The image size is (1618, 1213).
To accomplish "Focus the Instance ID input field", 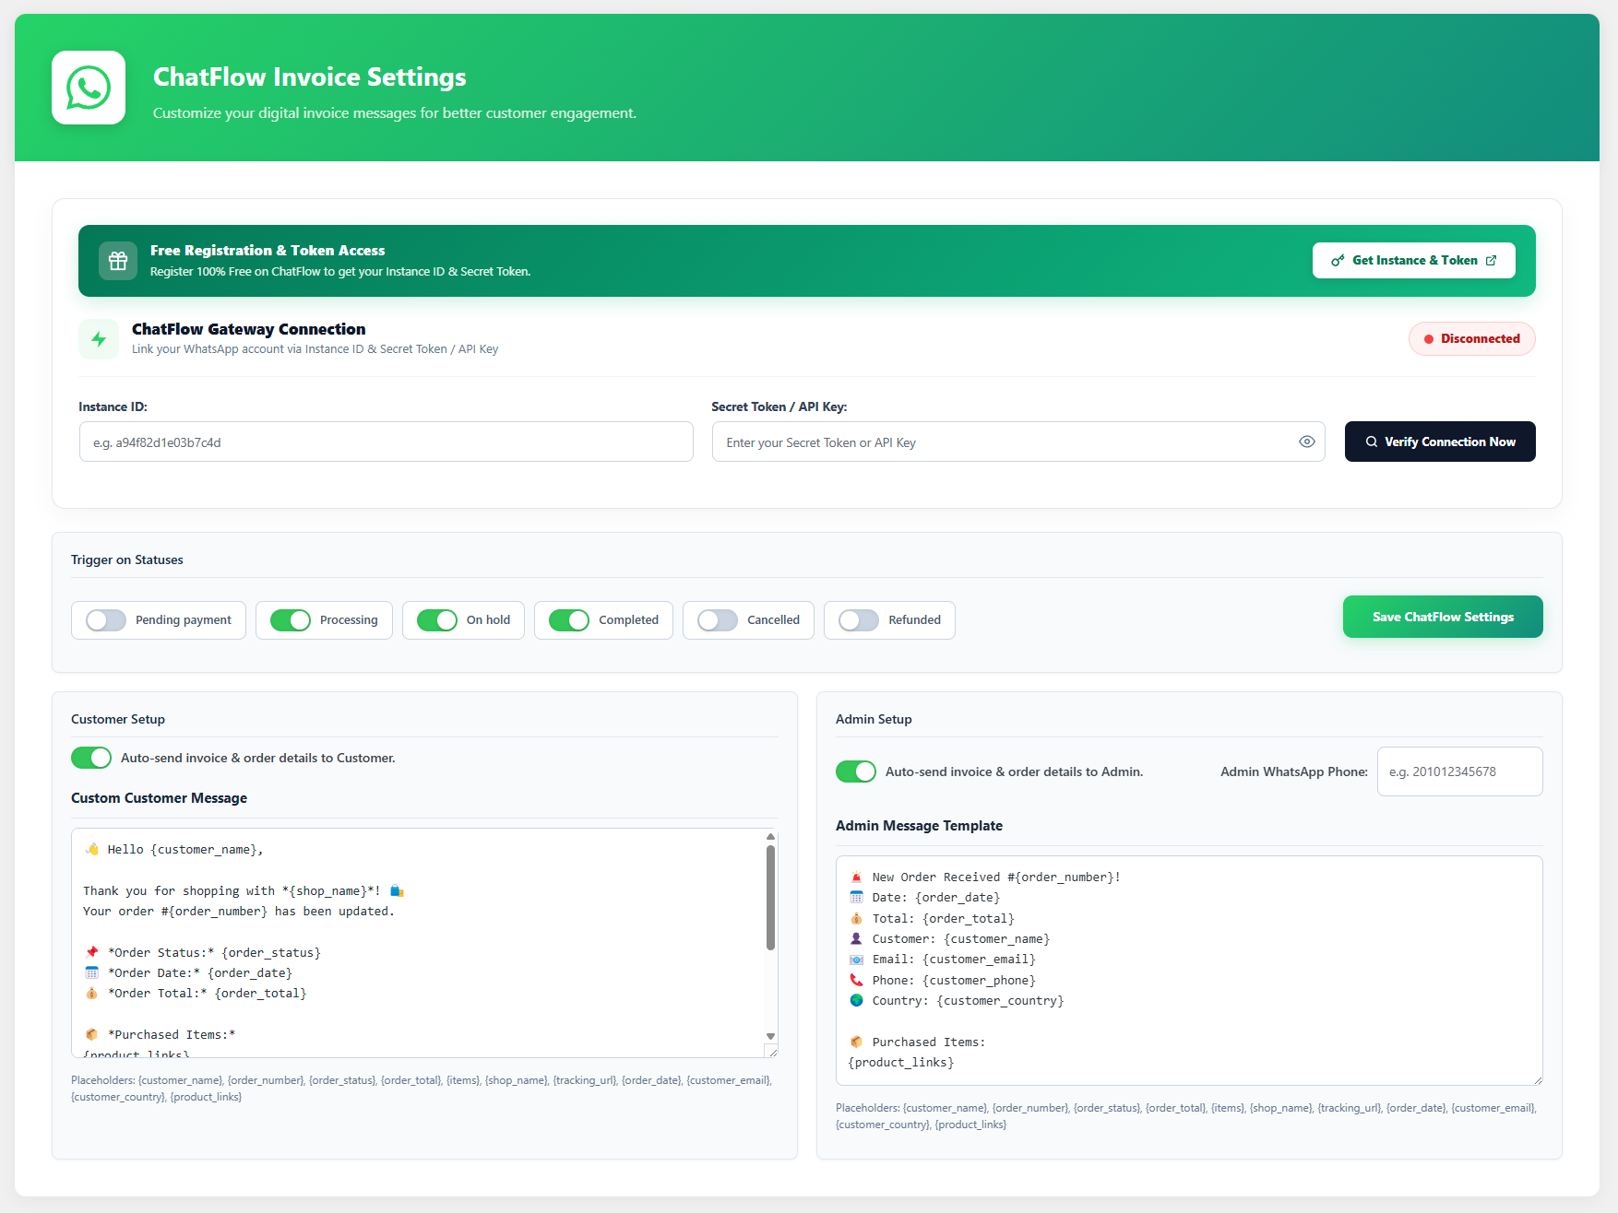I will [387, 442].
